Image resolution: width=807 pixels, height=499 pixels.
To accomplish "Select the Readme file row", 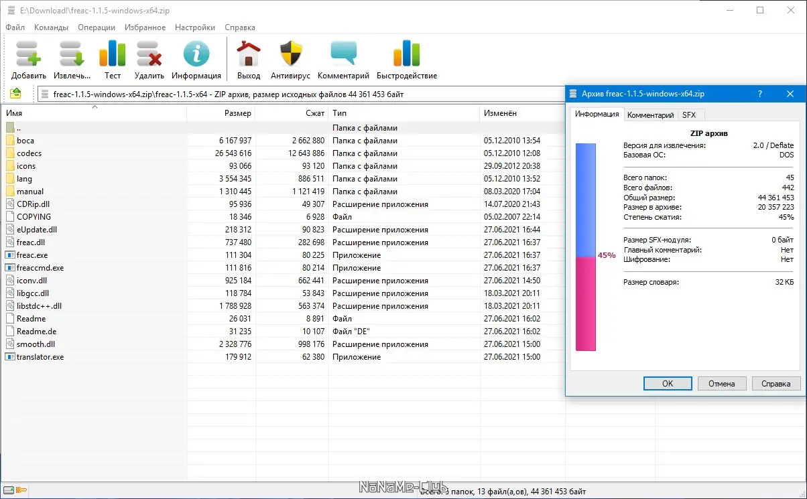I will (x=283, y=318).
